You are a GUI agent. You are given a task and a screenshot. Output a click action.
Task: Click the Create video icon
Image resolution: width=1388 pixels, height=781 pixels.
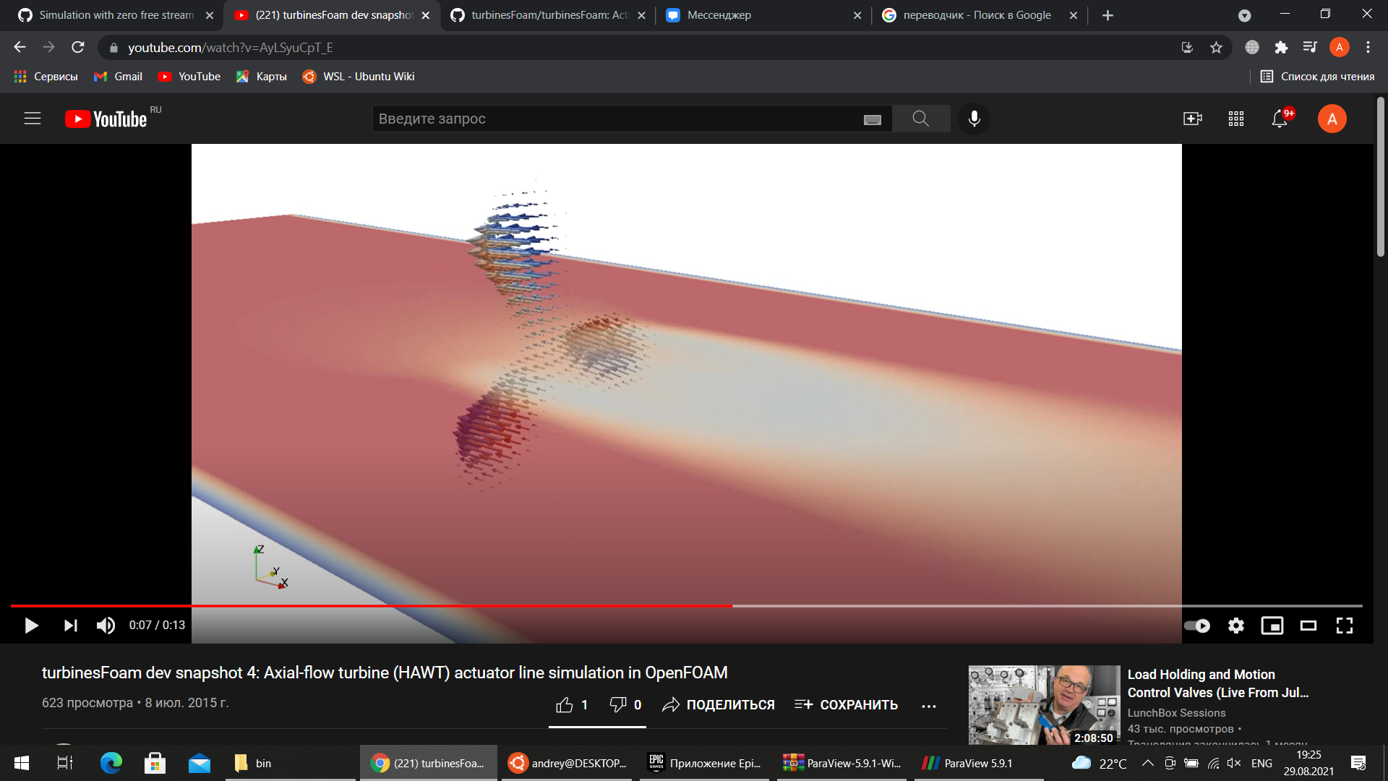(x=1192, y=119)
